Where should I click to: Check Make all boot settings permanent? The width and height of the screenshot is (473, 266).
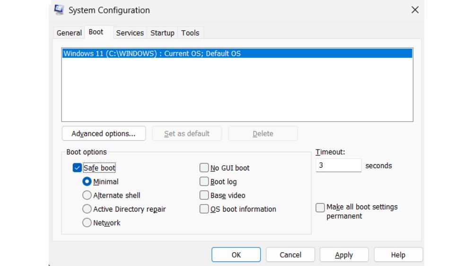[320, 207]
